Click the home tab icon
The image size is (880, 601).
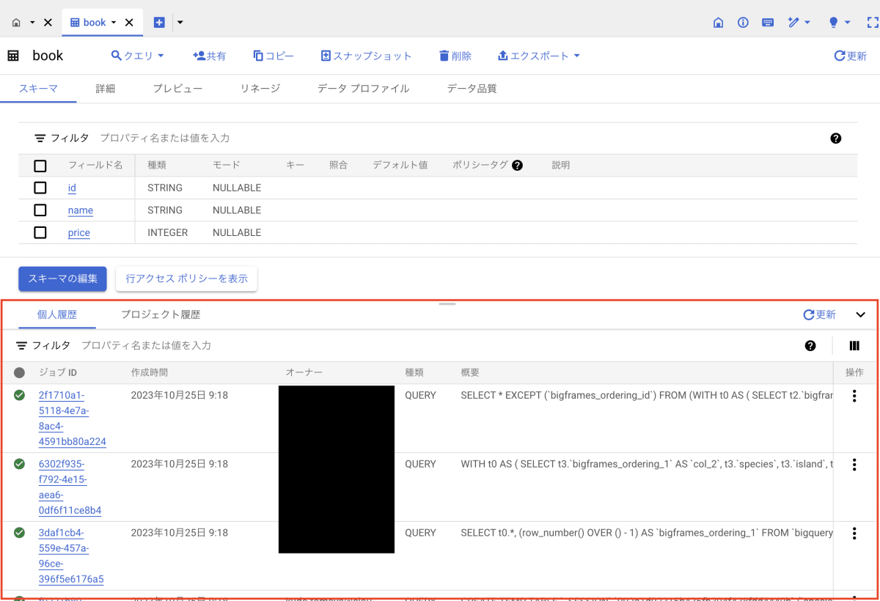pos(16,23)
